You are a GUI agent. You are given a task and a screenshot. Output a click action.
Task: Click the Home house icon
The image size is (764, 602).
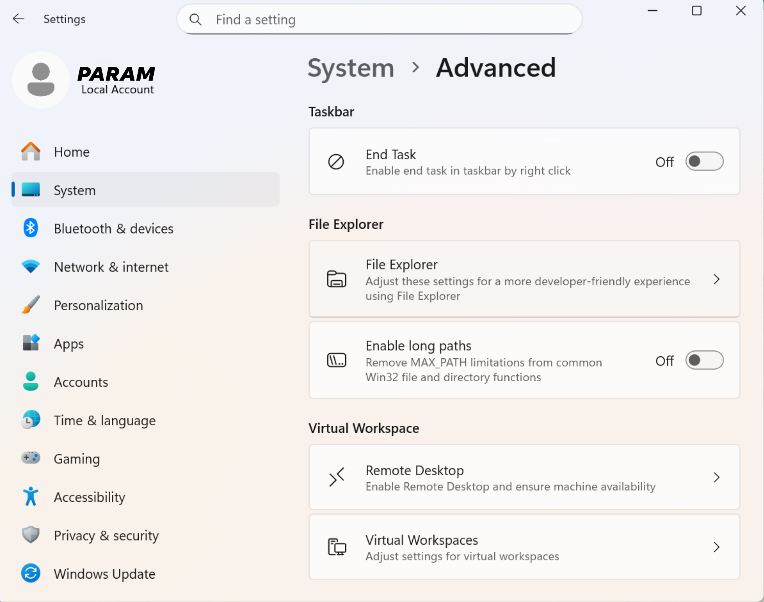pos(31,152)
